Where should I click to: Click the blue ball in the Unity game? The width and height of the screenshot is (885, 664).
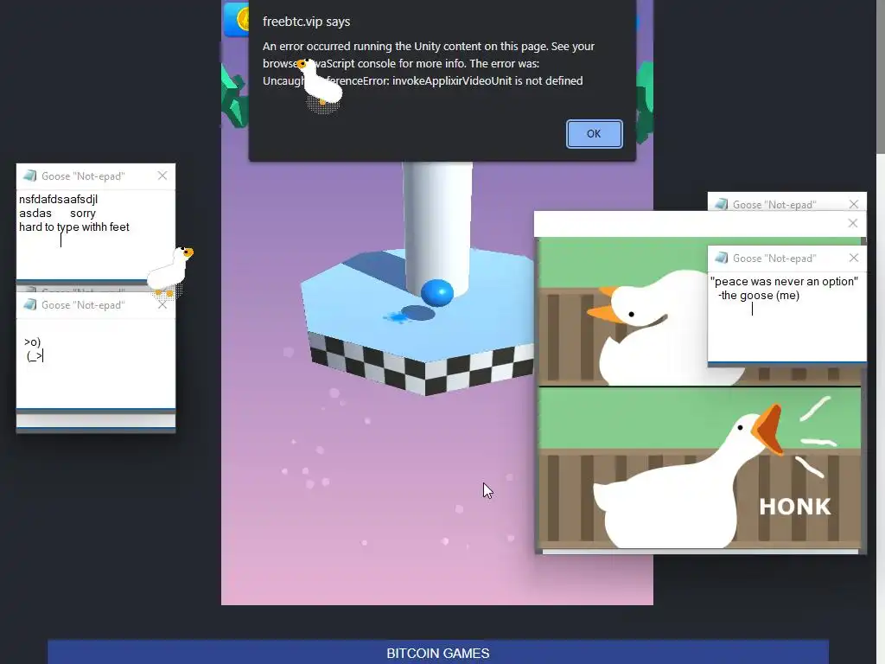[x=436, y=292]
